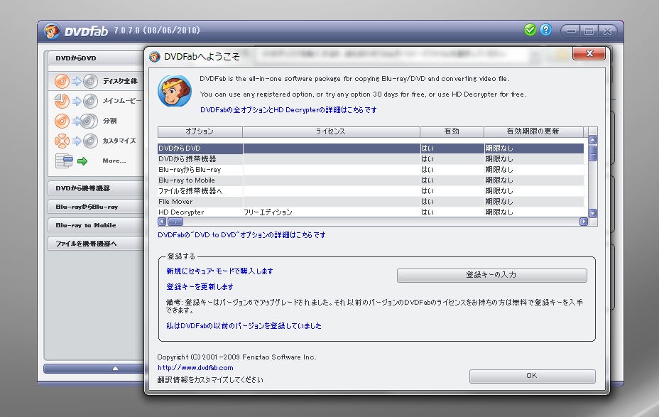Click the 登録キーを更新します link
The image size is (659, 417).
pos(200,287)
